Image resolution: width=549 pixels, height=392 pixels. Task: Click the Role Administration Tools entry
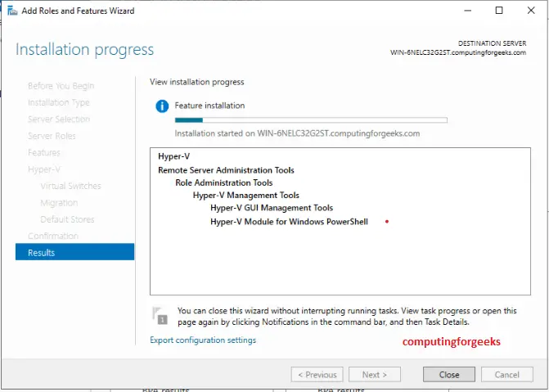(x=223, y=182)
